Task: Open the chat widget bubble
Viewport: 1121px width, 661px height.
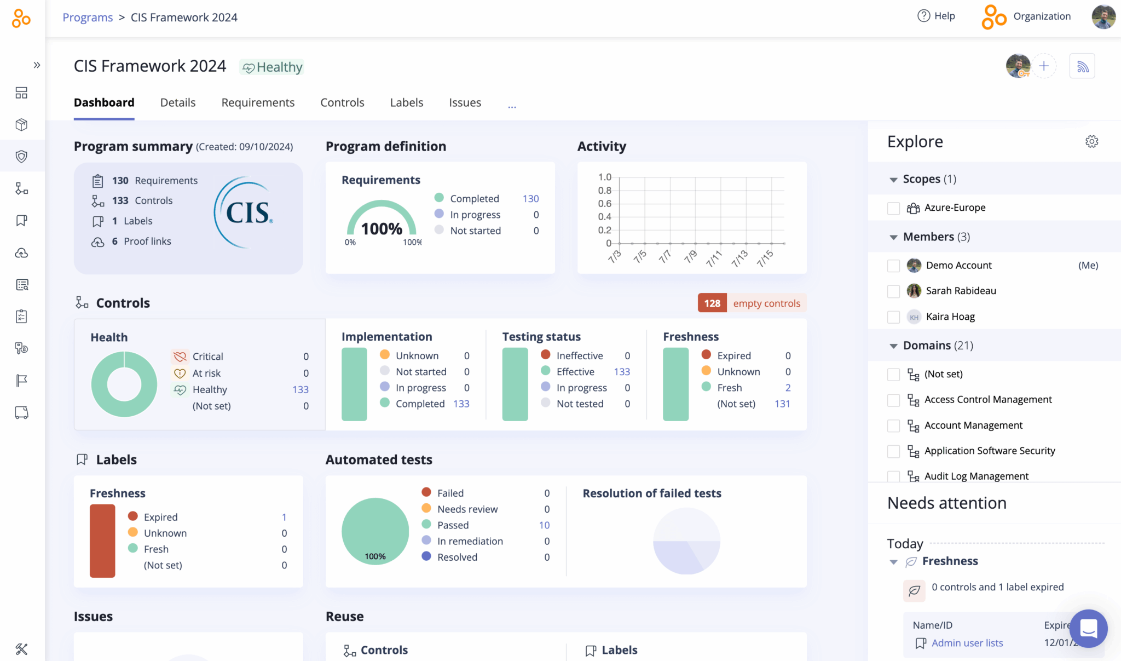Action: click(1088, 628)
